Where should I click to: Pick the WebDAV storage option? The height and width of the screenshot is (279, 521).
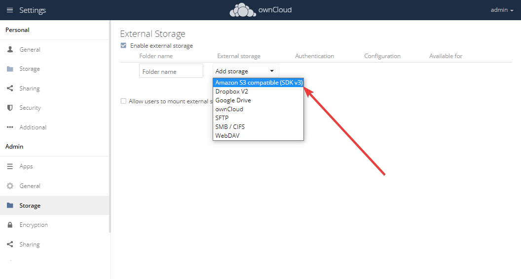[227, 135]
